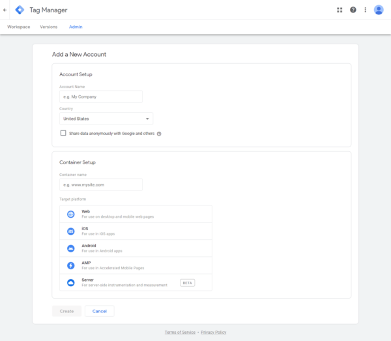This screenshot has height=341, width=391.
Task: Click the Android platform icon
Action: [x=71, y=248]
